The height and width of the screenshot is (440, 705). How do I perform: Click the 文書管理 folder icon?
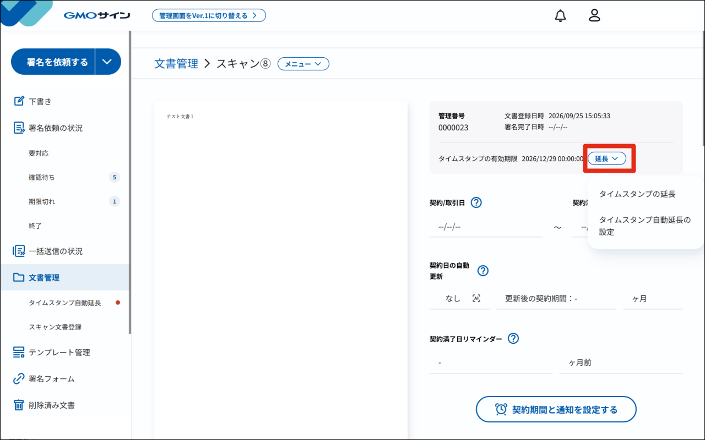point(19,277)
